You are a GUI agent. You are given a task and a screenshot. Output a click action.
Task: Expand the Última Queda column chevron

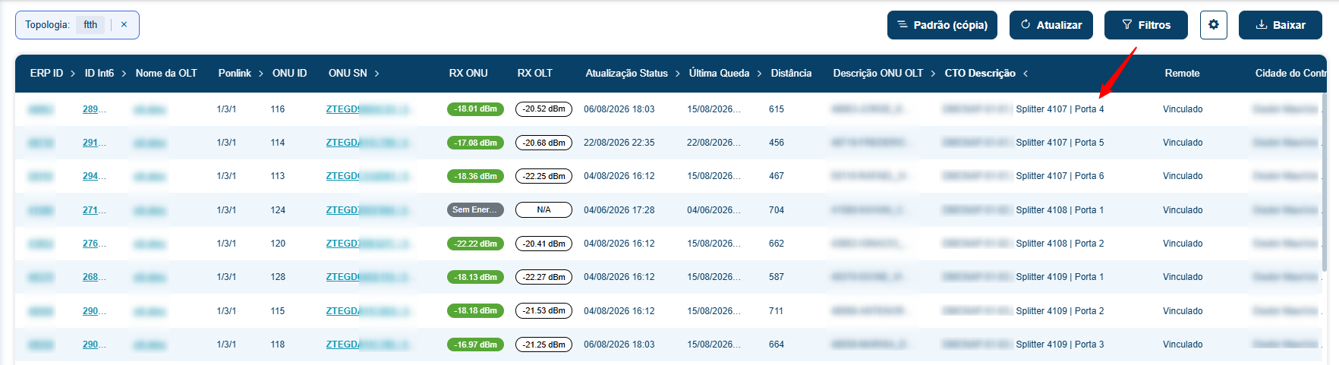coord(759,74)
